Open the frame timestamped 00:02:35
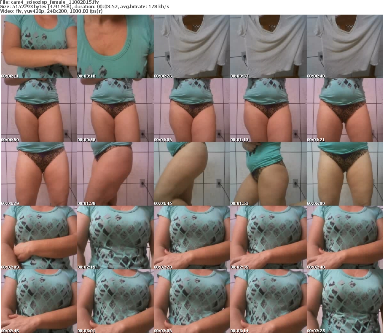Screen dimensions: 384x333 tap(268, 237)
